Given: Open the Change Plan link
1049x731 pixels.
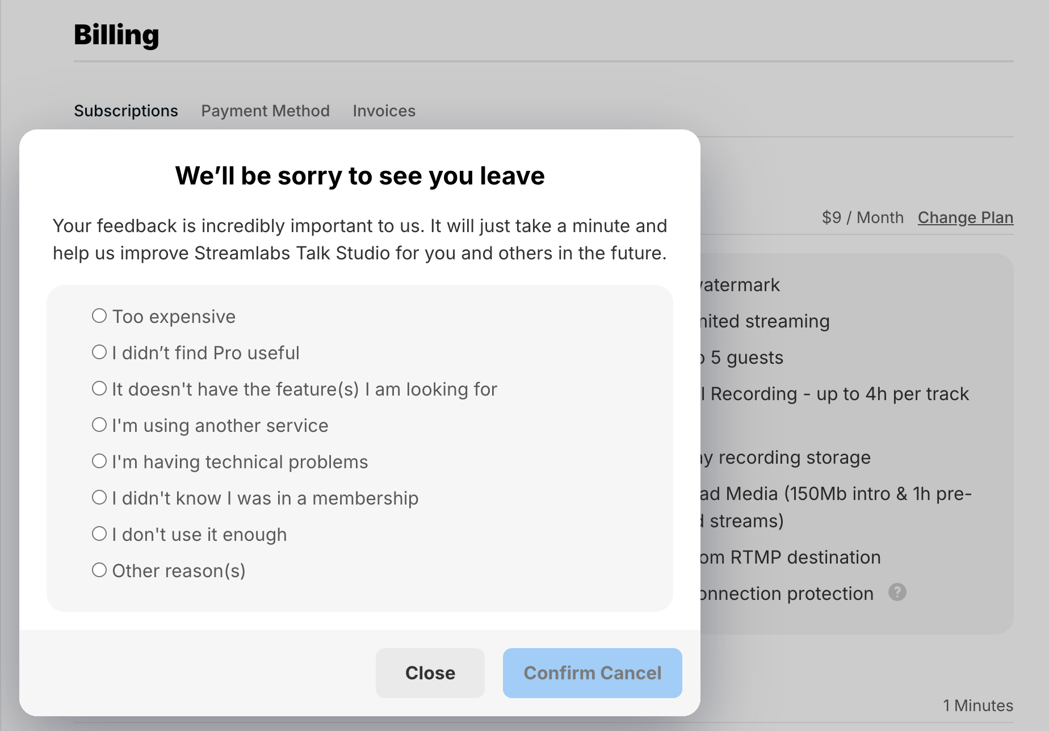Looking at the screenshot, I should click(x=965, y=217).
